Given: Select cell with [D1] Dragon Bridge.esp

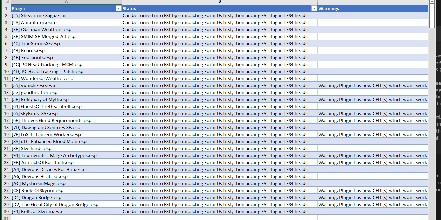Looking at the screenshot, I should point(66,197).
